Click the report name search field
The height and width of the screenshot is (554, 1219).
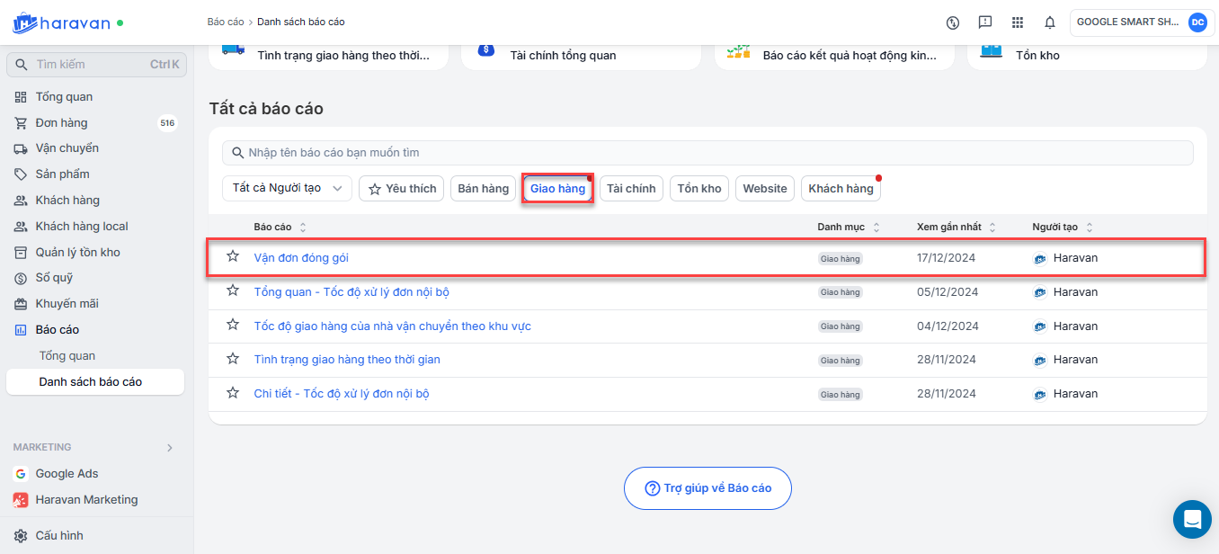pos(708,153)
